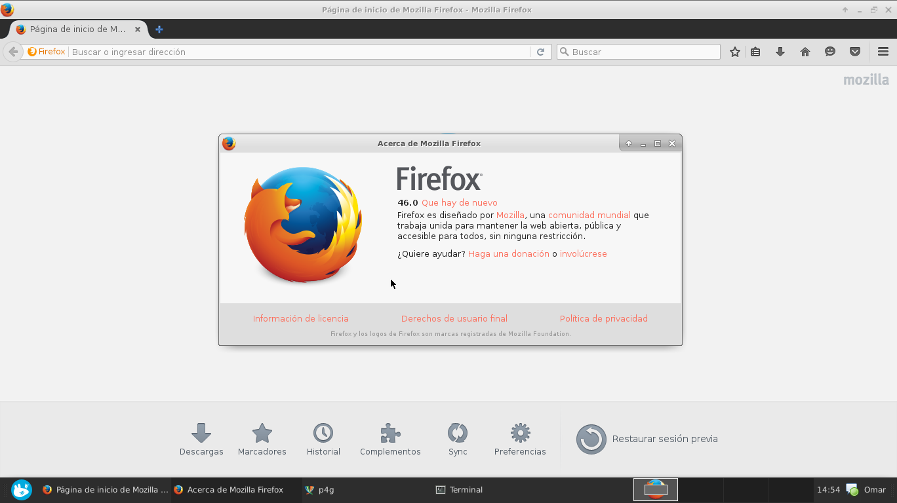Reload page with the refresh icon
The height and width of the screenshot is (503, 897).
pyautogui.click(x=540, y=52)
